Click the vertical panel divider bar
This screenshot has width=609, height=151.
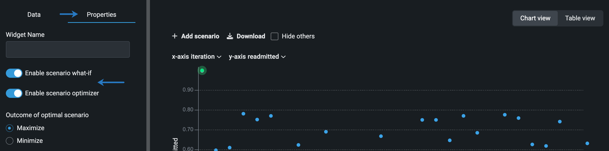point(148,75)
